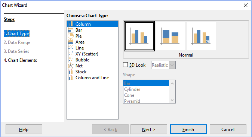252x137 pixels.
Task: Select Cone in the Shape list
Action: click(146, 95)
